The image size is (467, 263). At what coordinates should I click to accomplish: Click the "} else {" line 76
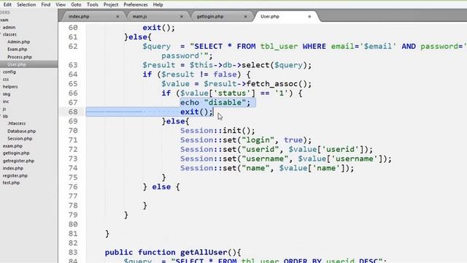[161, 187]
